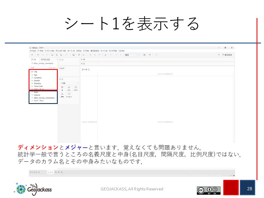Screen dimensions: 264x198
Task: Collapse the data pane with the arrow
Action: coord(56,59)
